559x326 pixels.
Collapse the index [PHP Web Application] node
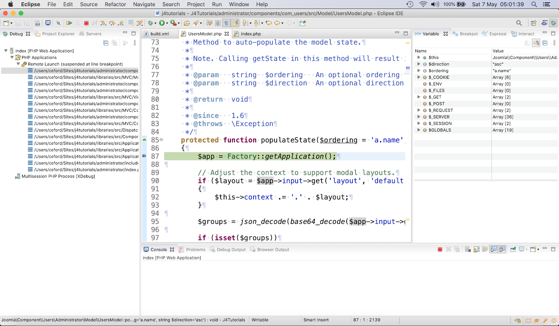tap(6, 51)
